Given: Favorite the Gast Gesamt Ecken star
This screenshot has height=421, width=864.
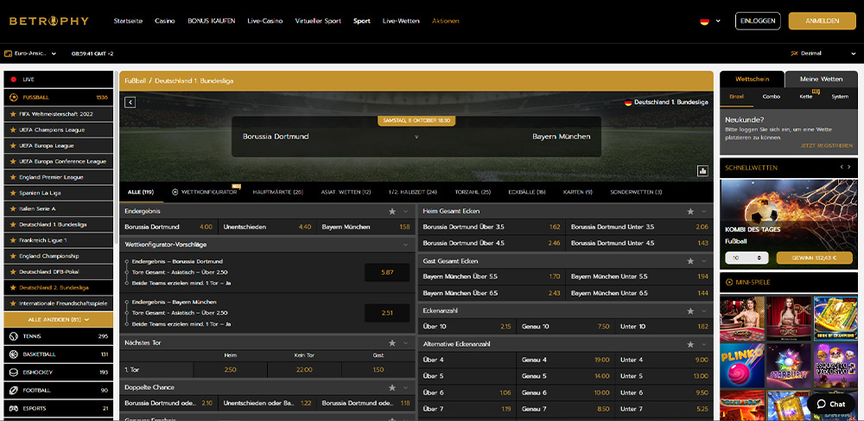Looking at the screenshot, I should coord(690,261).
